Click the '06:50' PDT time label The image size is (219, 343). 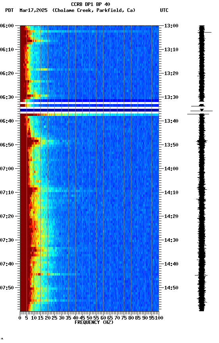[x=7, y=145]
